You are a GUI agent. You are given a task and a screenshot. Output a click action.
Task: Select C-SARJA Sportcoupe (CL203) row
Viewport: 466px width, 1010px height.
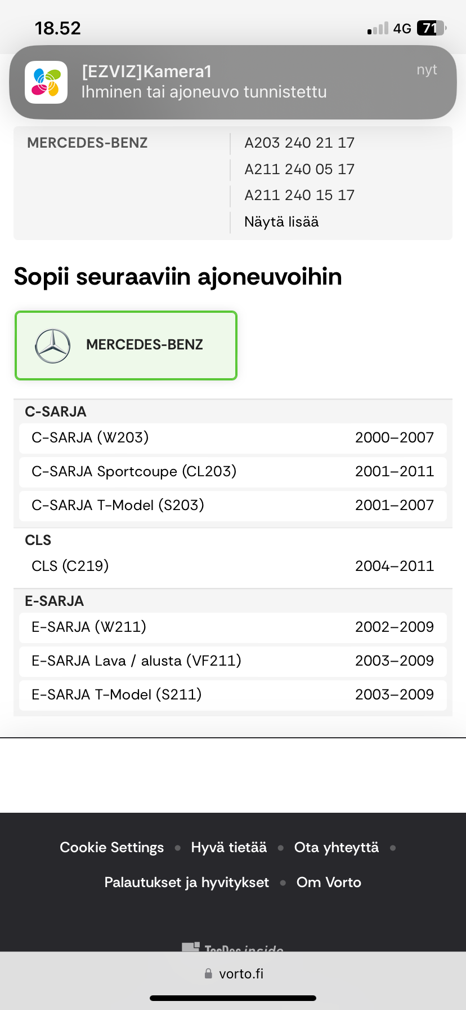(232, 472)
